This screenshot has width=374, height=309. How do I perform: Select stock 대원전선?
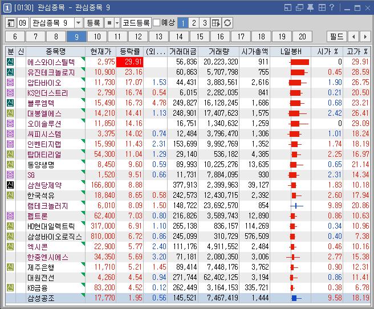(41, 277)
